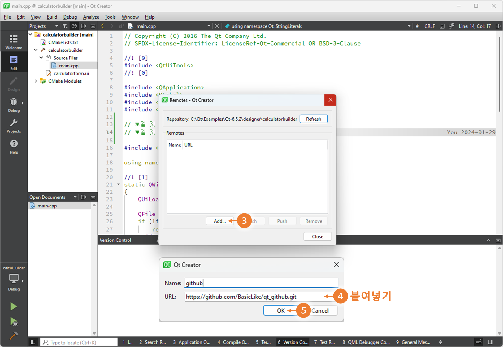Screen dimensions: 503x347
Task: Close the Qt Creator add-remote dialog
Action: click(336, 265)
